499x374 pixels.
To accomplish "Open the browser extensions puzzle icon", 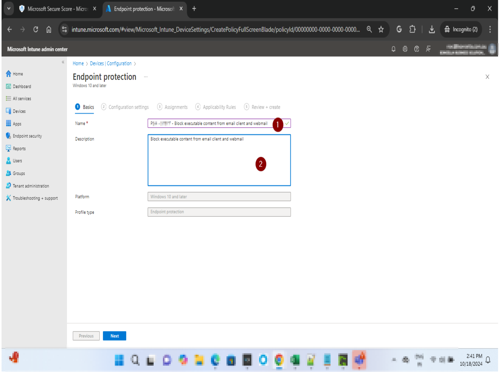I will (412, 30).
